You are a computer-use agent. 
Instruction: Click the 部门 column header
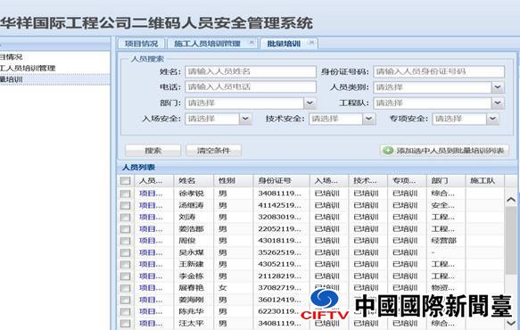pyautogui.click(x=446, y=181)
